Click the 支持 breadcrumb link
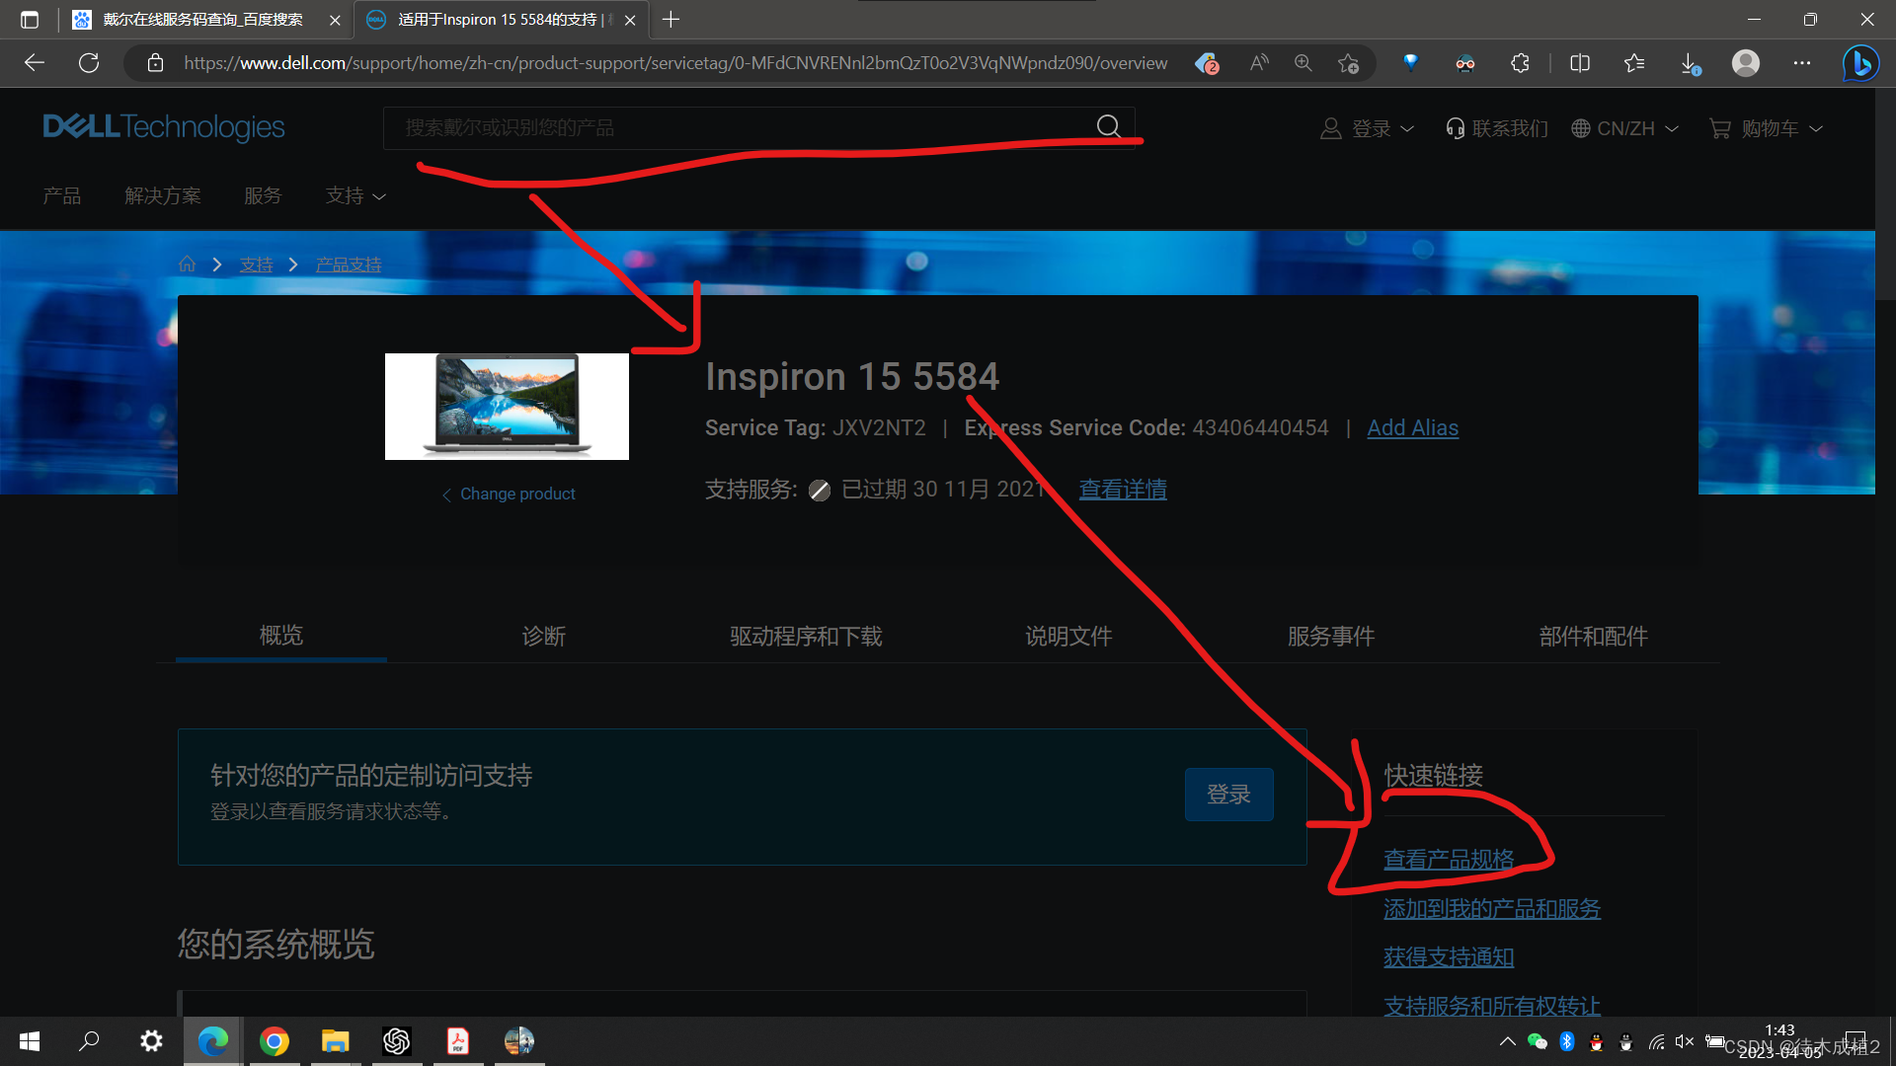 pyautogui.click(x=256, y=265)
